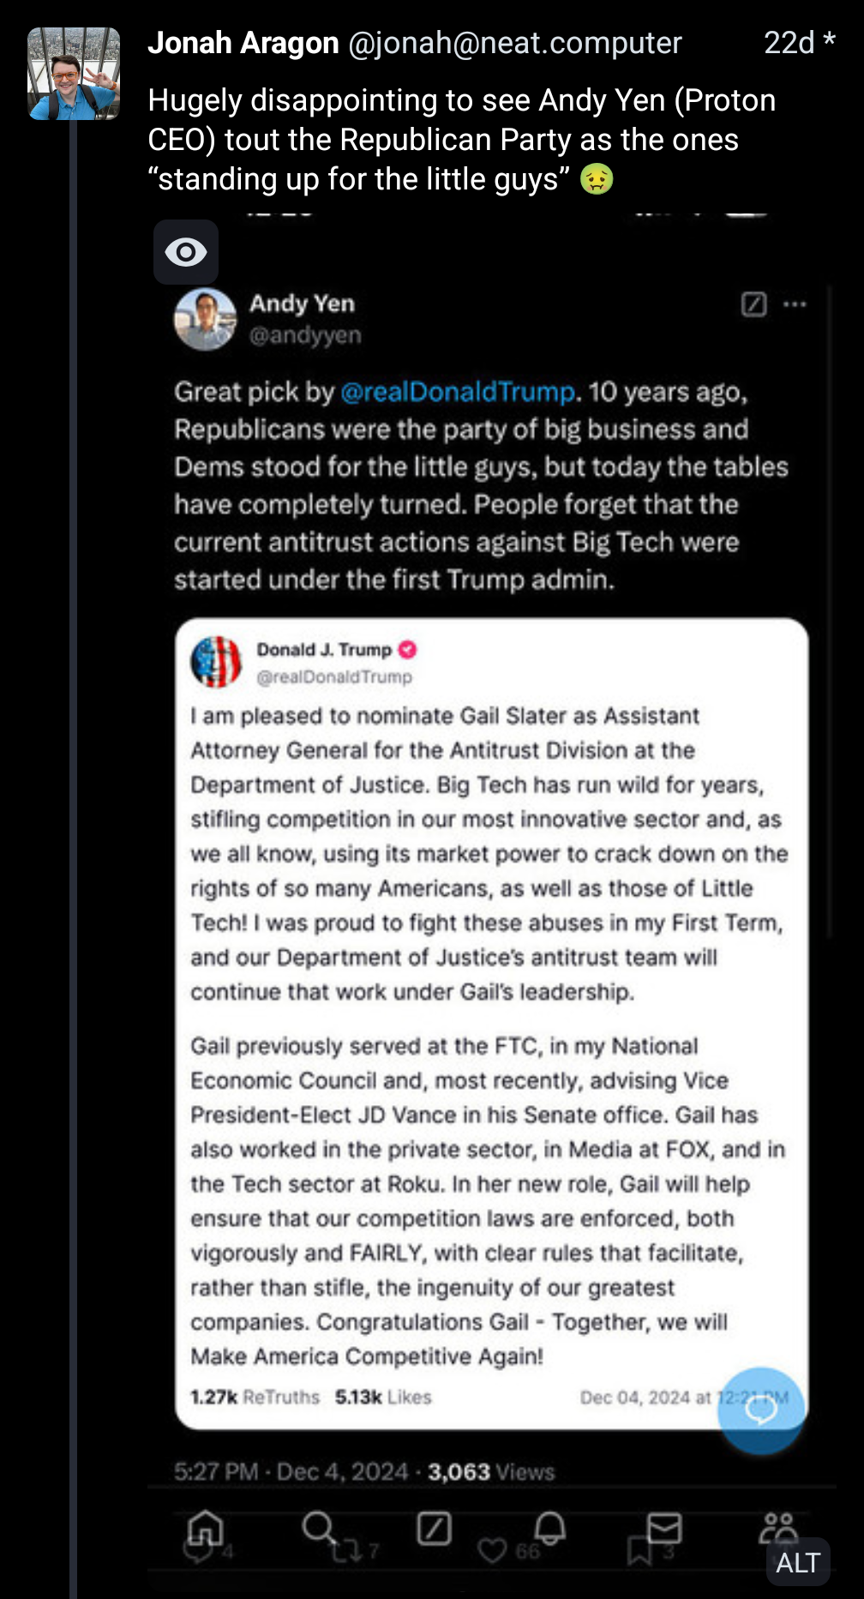Click the @realDonaldTrump mention link
The image size is (864, 1599).
tap(458, 392)
